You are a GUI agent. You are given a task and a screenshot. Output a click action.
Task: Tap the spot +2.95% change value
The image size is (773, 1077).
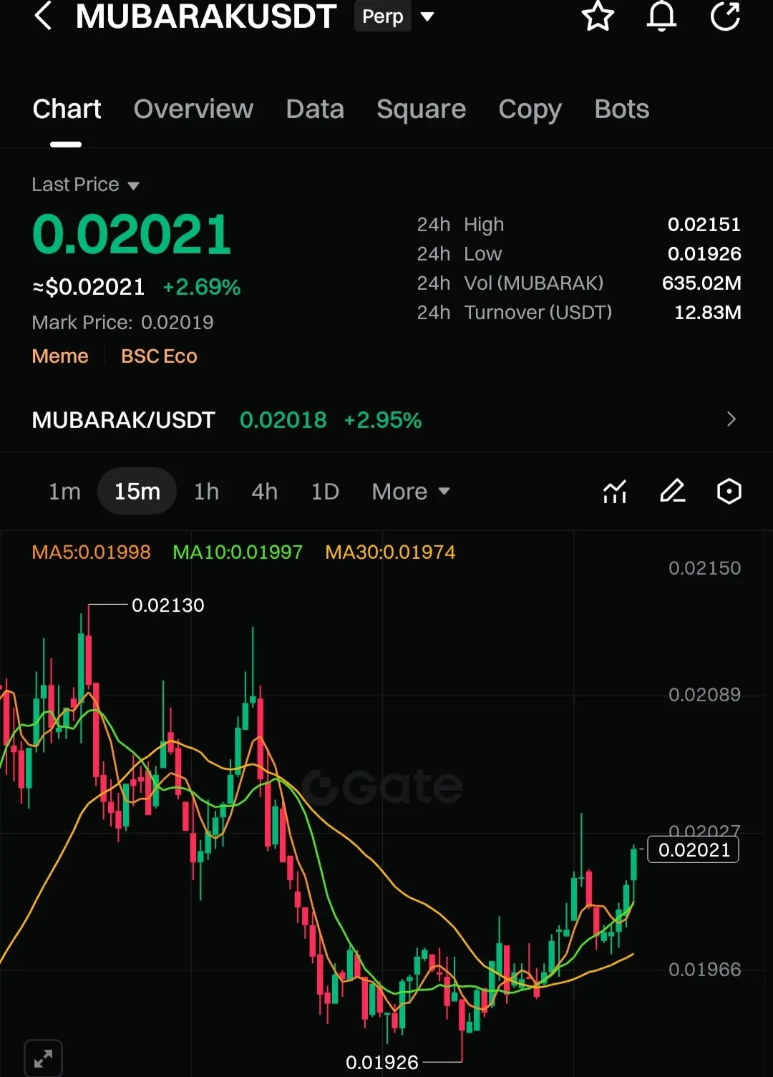[383, 420]
